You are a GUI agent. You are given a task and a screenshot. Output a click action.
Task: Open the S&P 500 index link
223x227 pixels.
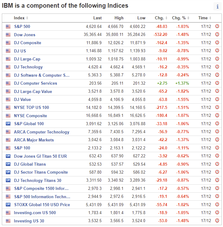coord(22,27)
